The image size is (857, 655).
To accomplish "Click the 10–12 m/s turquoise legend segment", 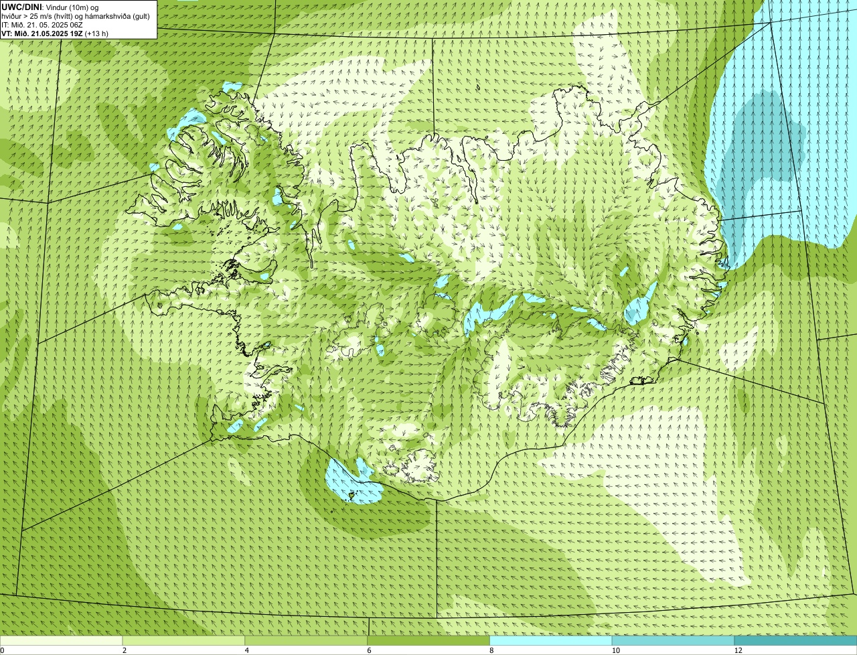I will pos(674,641).
